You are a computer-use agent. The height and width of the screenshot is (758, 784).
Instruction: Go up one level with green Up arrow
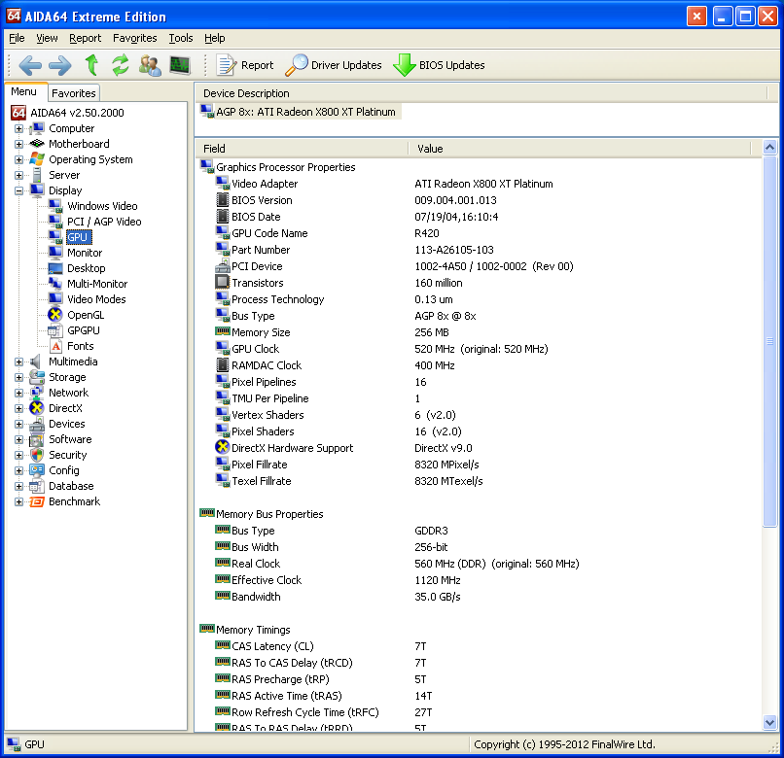point(91,65)
